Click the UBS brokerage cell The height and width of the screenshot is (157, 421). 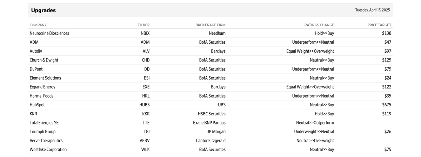(x=222, y=105)
